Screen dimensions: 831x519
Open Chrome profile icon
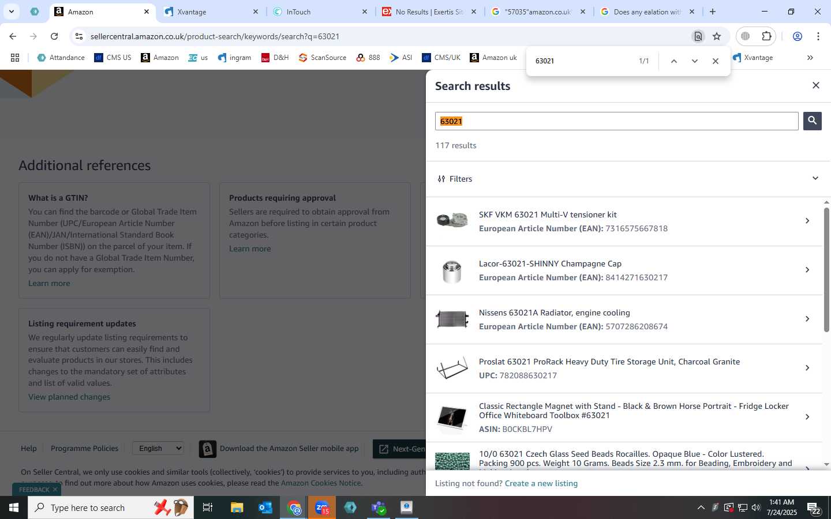pos(798,36)
